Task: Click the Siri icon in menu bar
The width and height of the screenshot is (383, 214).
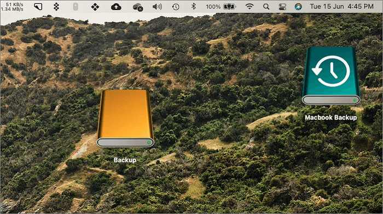Action: tap(298, 7)
